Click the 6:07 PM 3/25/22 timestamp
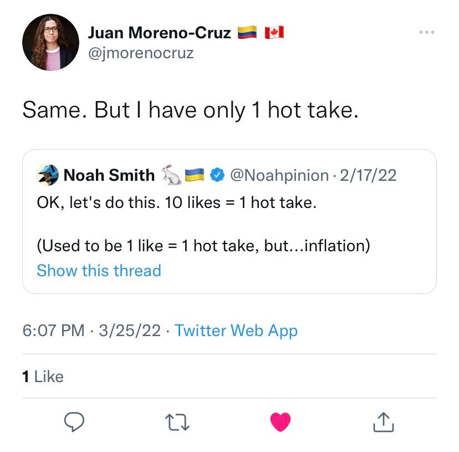 pyautogui.click(x=91, y=331)
